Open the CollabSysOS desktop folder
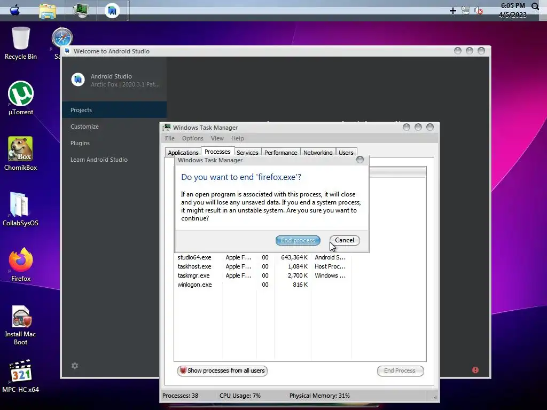The image size is (547, 410). click(20, 209)
